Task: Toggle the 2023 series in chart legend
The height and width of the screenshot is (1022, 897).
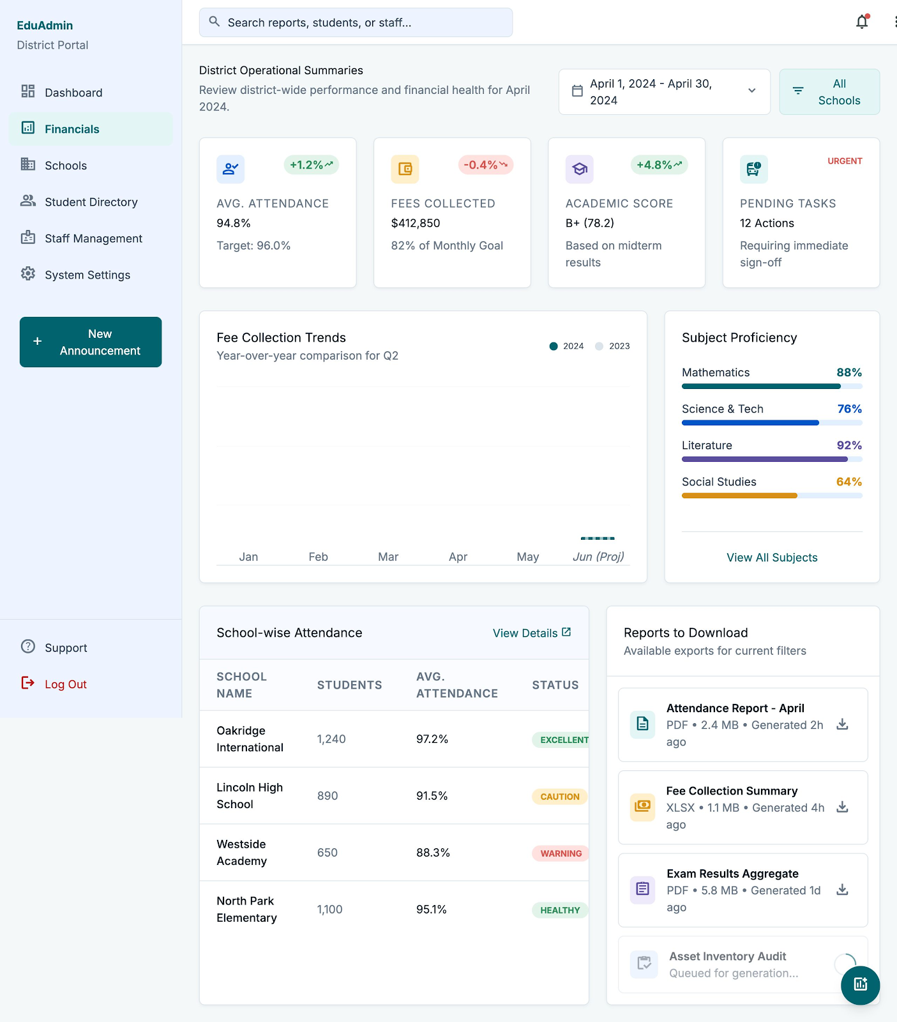Action: (612, 346)
